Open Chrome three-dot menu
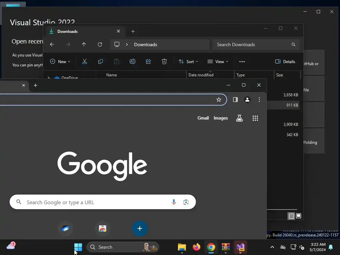 (x=259, y=100)
